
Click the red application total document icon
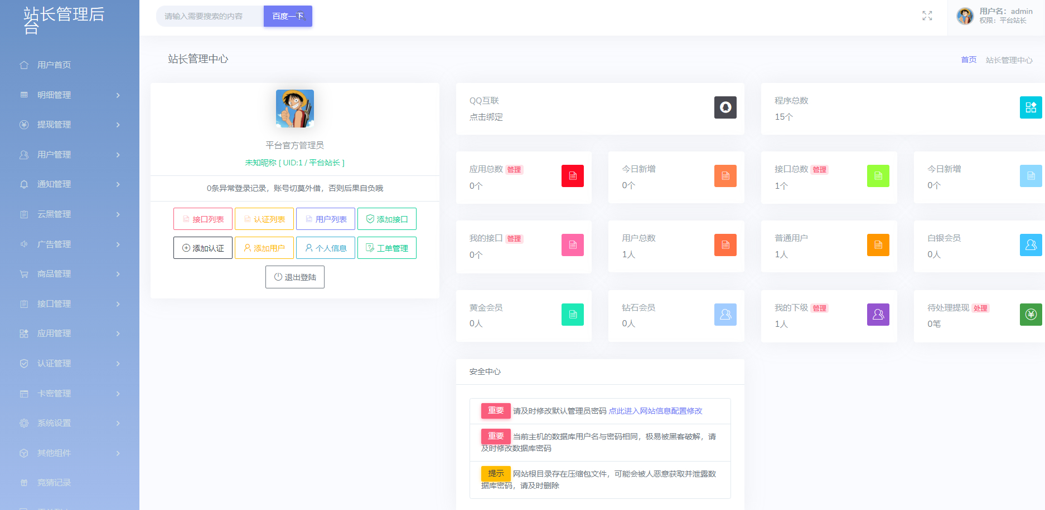tap(572, 176)
